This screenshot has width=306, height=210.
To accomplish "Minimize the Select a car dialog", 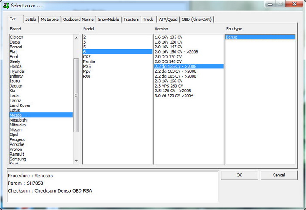I will point(270,3).
